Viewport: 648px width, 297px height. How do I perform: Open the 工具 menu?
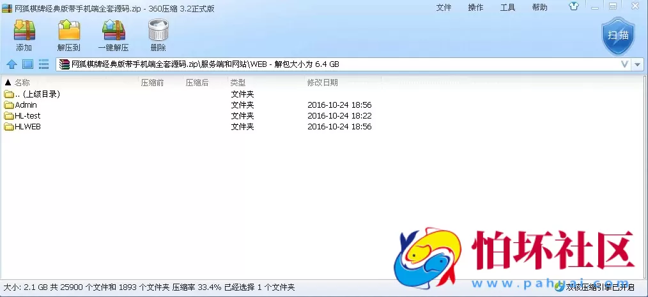tap(507, 8)
